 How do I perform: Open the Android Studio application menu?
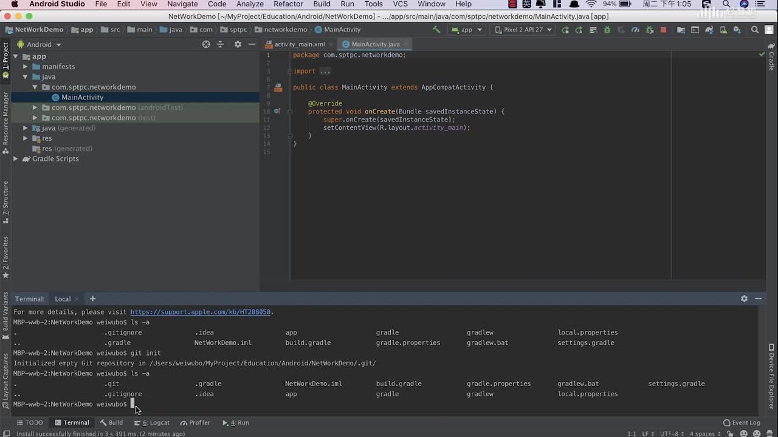click(57, 4)
